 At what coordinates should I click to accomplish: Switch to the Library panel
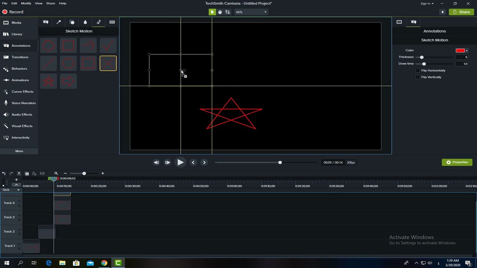click(19, 34)
